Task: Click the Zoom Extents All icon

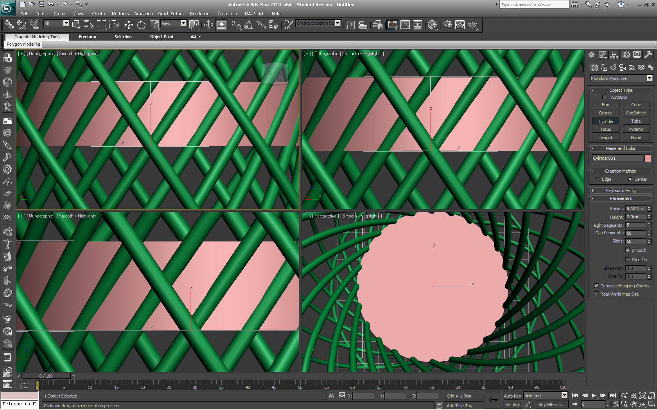Action: tap(652, 396)
